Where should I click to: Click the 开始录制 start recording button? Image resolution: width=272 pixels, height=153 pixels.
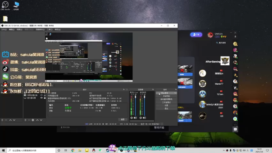point(166,96)
